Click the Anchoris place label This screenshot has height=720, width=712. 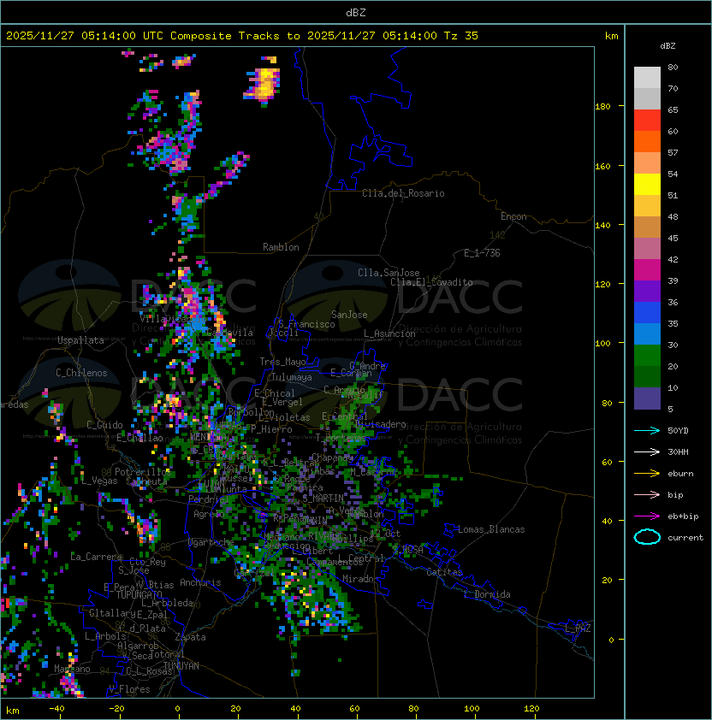coord(200,582)
